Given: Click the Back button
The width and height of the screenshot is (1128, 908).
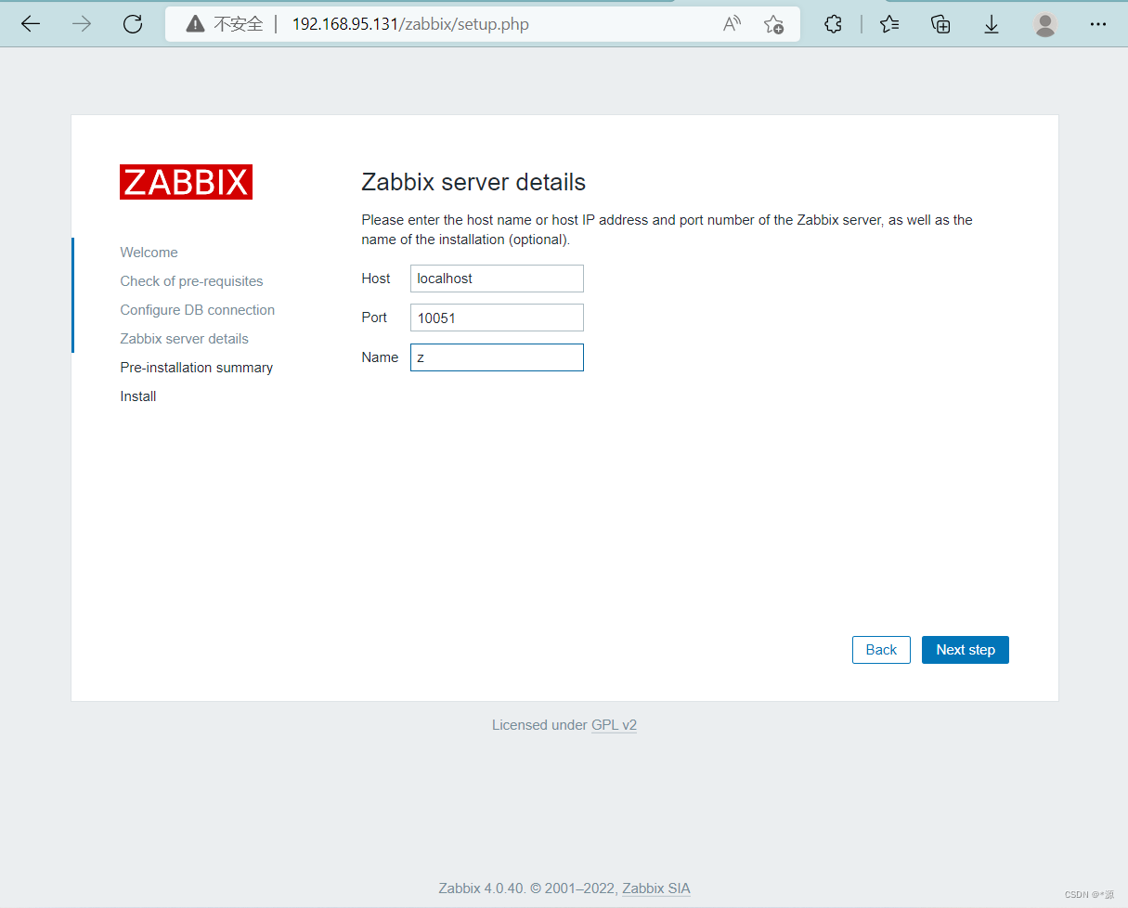Looking at the screenshot, I should pyautogui.click(x=881, y=650).
